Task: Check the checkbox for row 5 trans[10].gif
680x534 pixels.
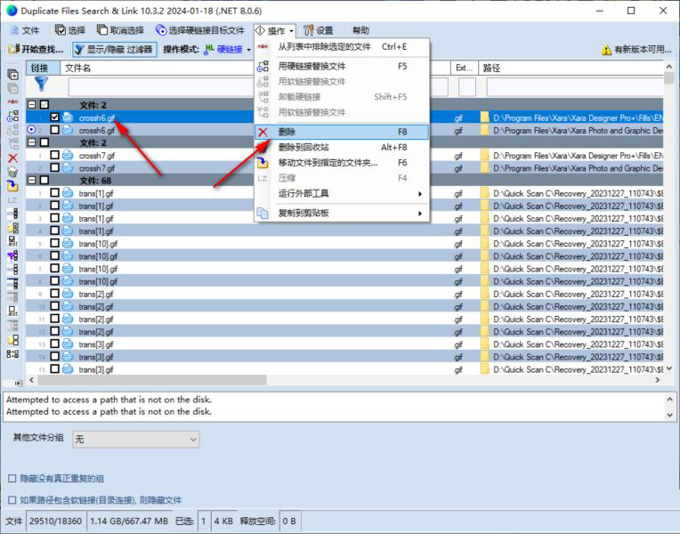Action: click(54, 243)
